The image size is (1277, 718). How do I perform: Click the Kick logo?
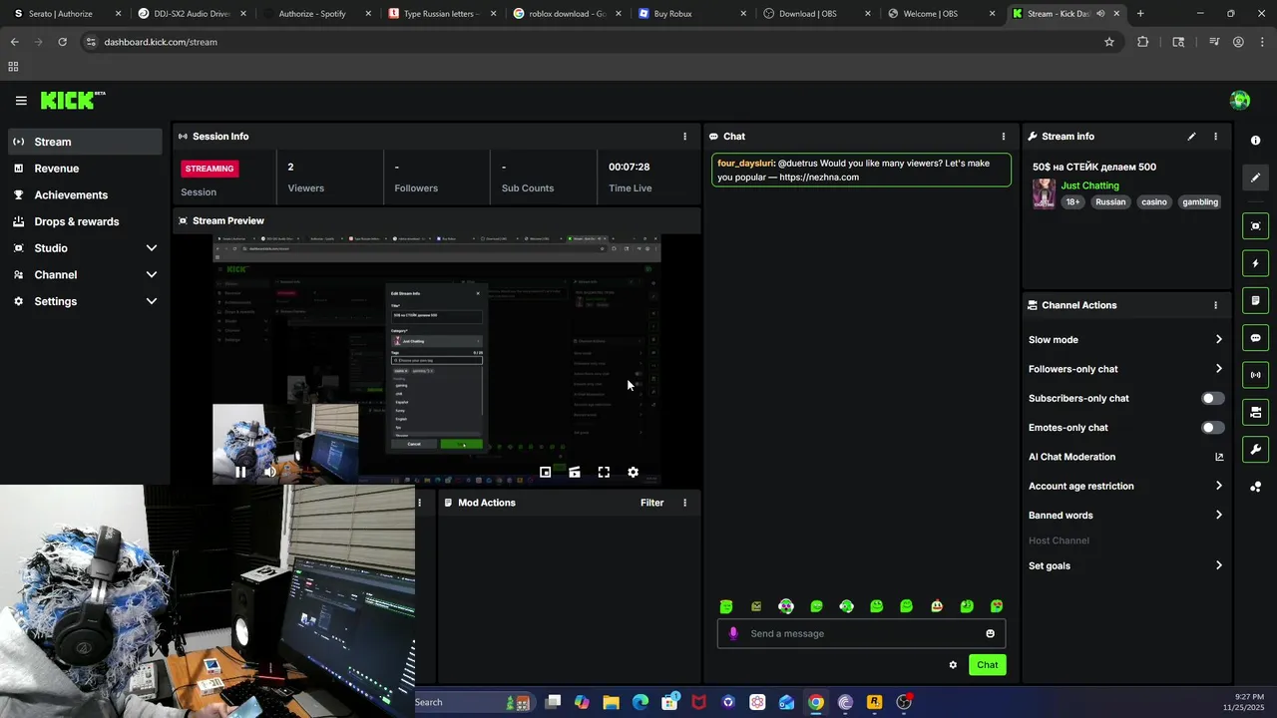tap(73, 100)
